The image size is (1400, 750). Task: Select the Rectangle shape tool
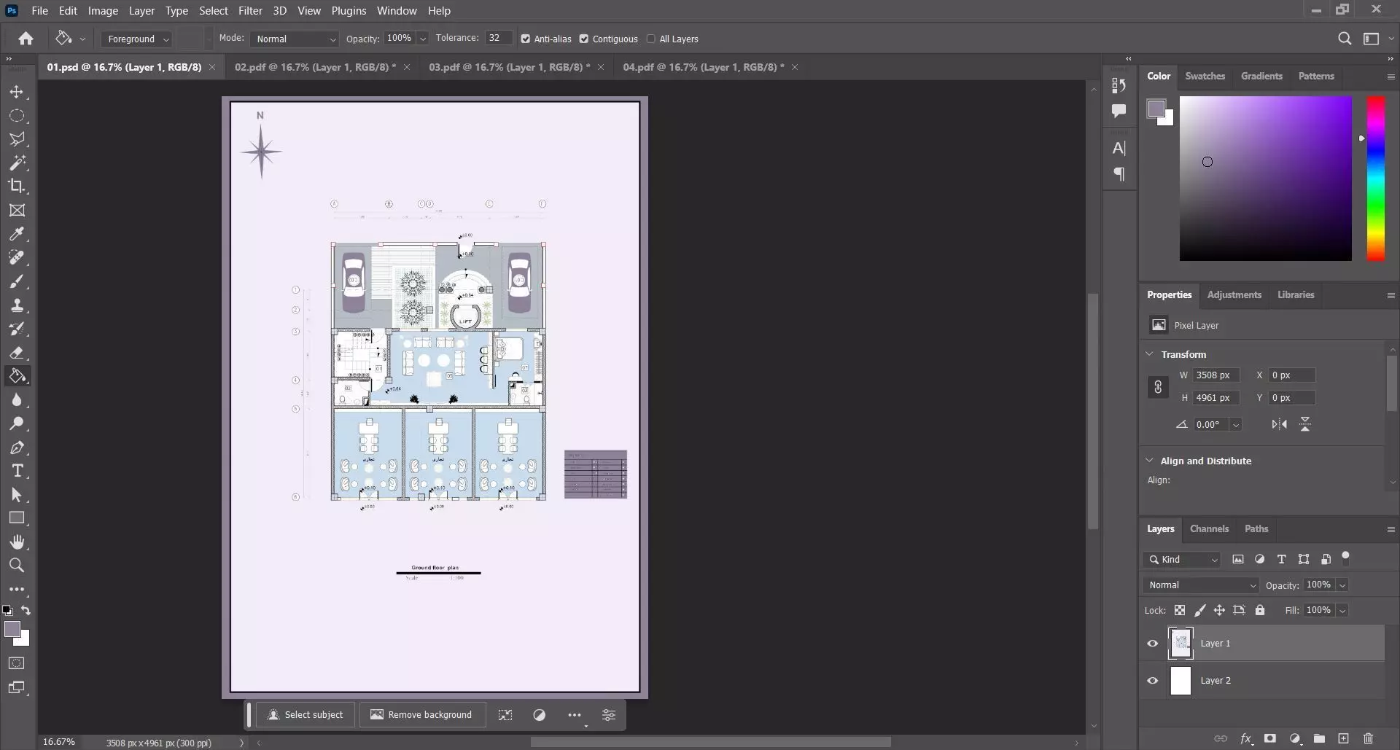tap(17, 518)
